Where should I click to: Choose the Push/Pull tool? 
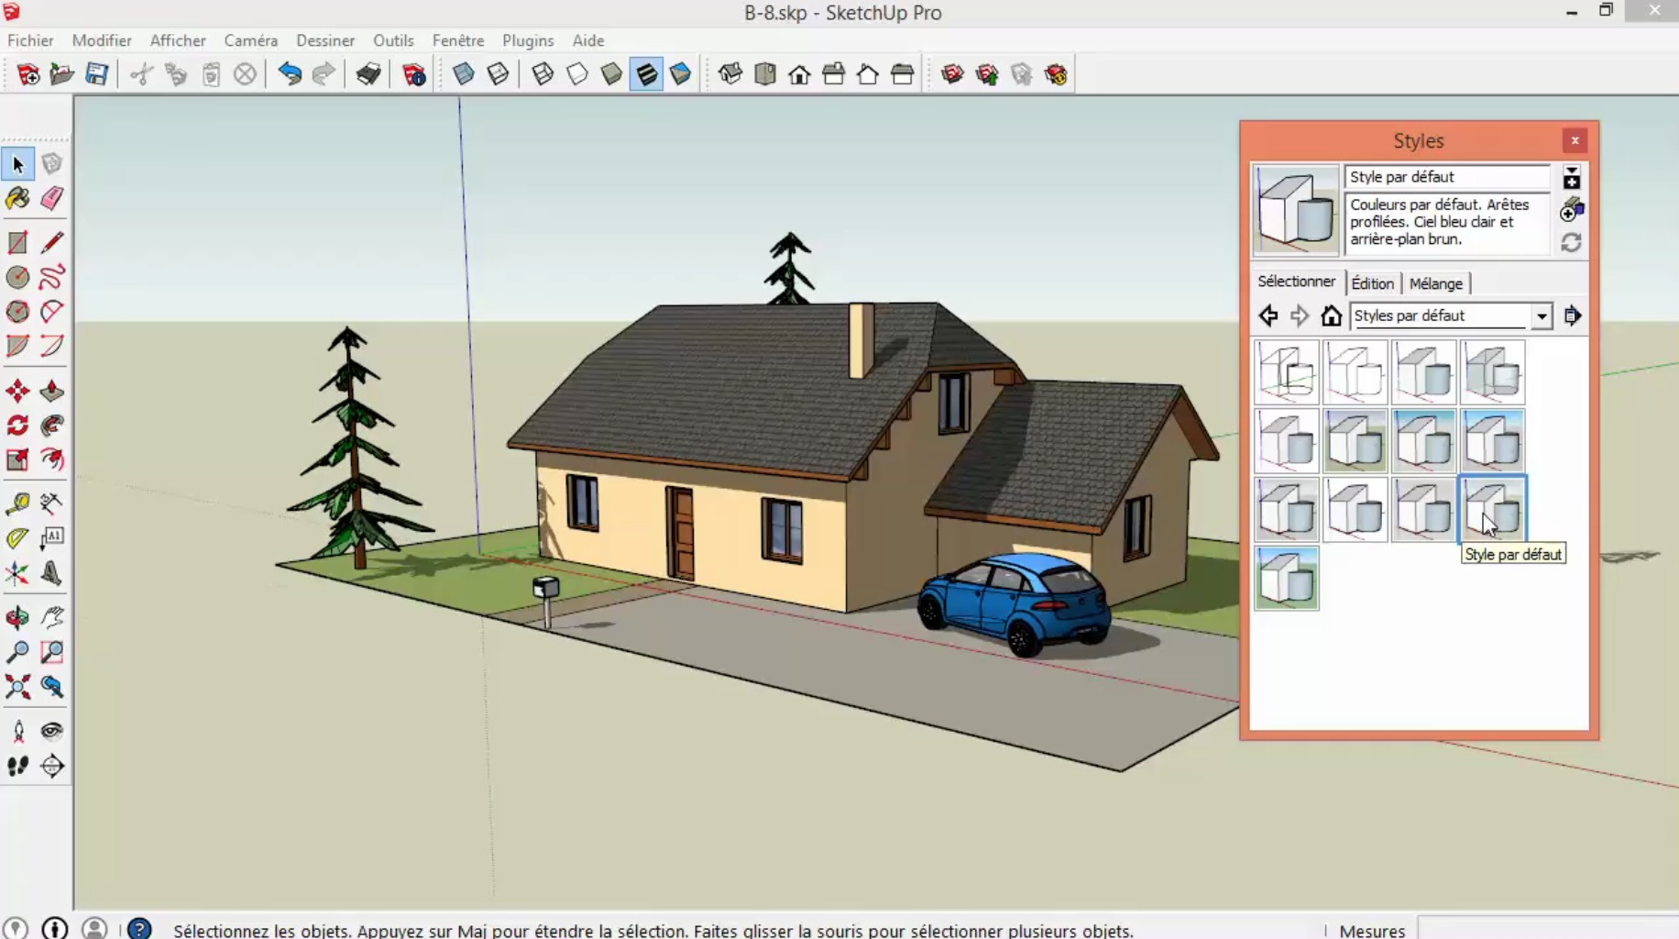(52, 391)
